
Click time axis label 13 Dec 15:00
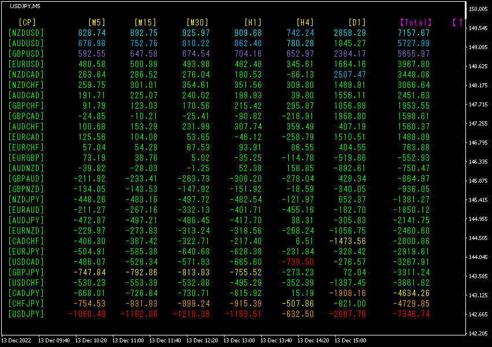(x=350, y=341)
